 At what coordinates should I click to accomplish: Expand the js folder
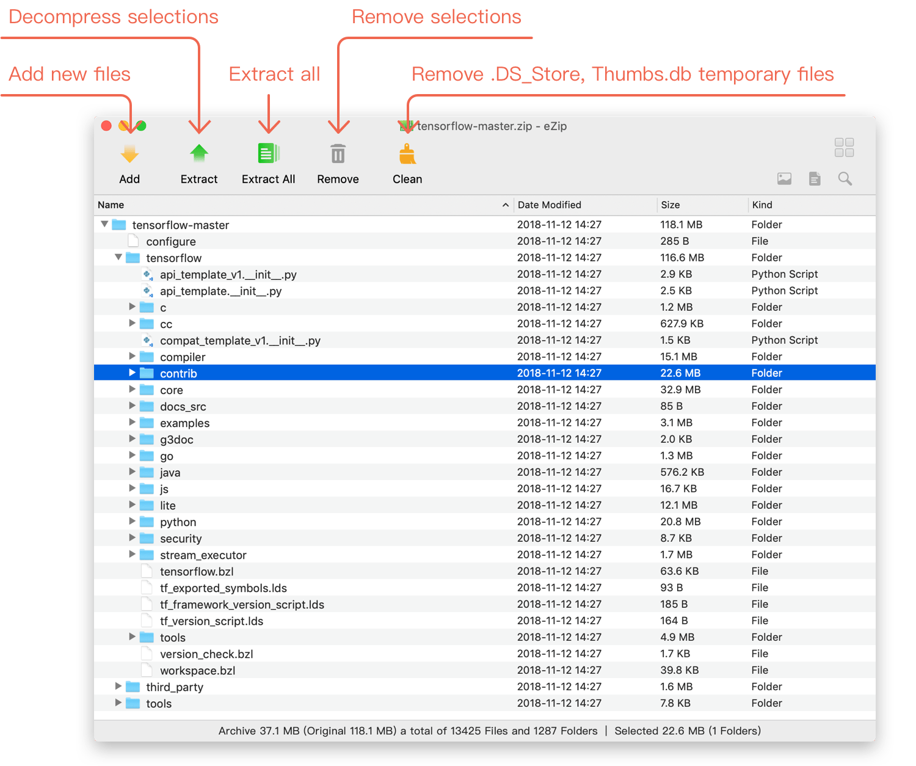(132, 488)
